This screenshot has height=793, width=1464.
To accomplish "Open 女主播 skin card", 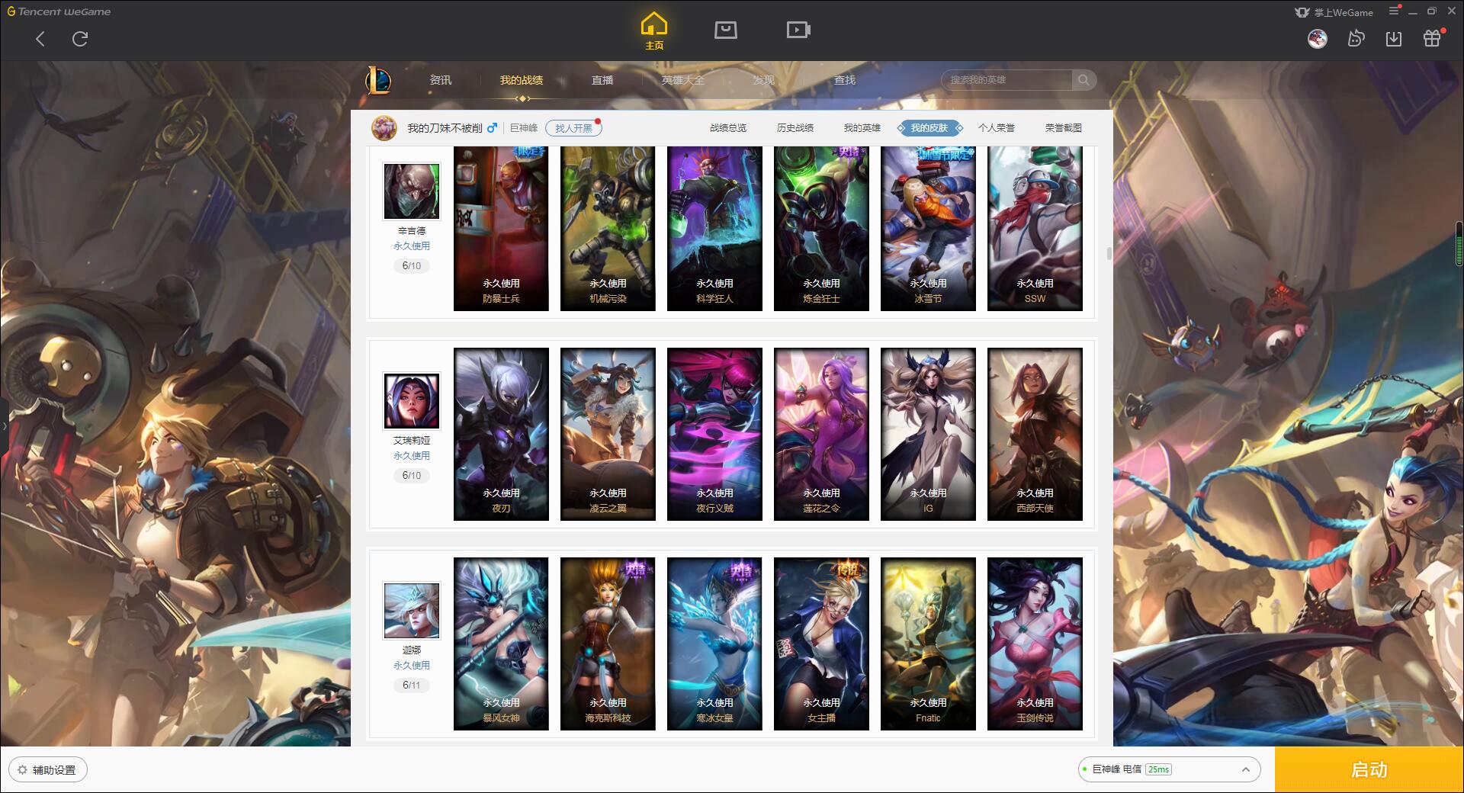I will [821, 644].
